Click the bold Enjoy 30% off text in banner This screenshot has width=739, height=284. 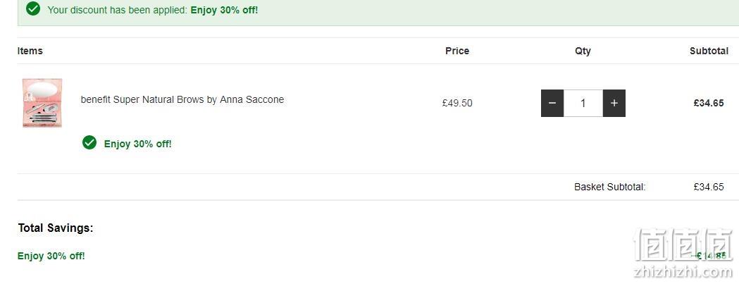point(224,10)
